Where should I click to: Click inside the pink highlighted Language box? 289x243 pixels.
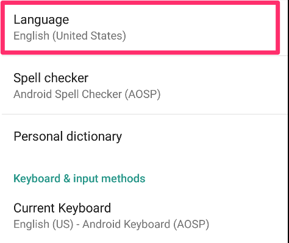140,27
